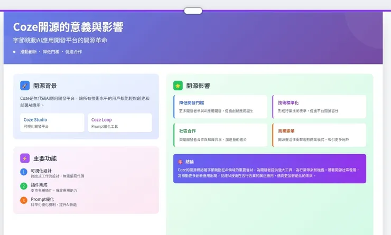Click the 開源影響 heading
This screenshot has width=391, height=235.
click(198, 86)
